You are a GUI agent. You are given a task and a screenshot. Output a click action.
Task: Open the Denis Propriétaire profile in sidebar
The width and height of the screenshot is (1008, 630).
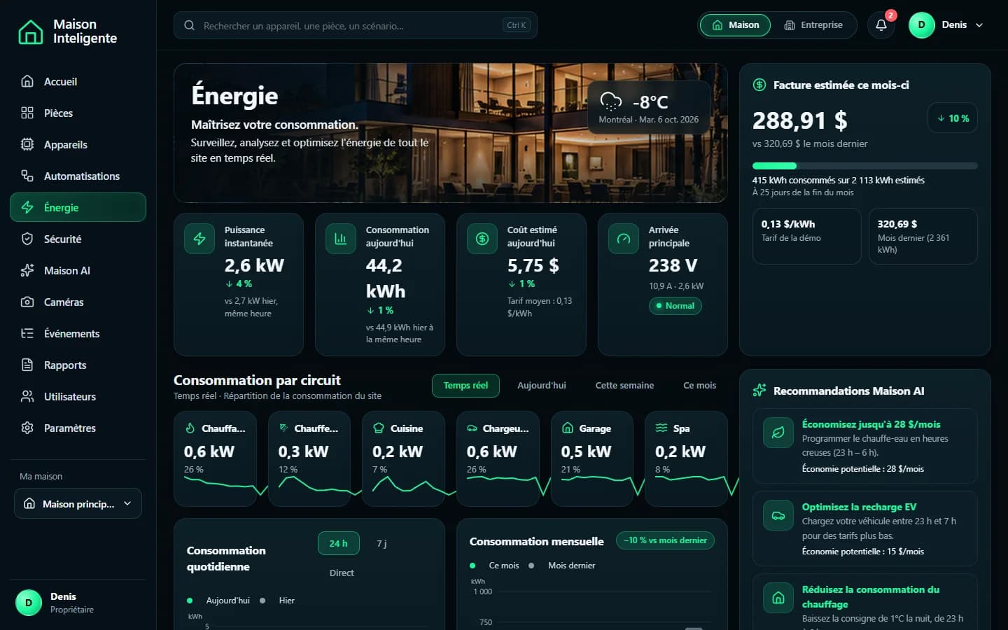pos(78,603)
